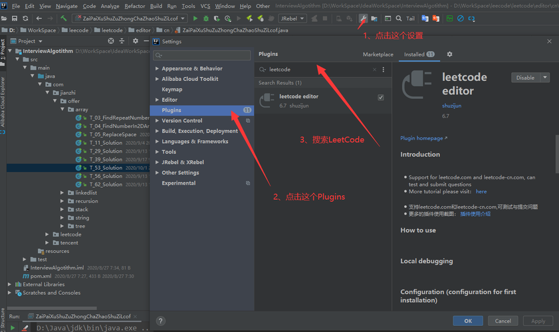Clear the leetcode plugin search text
559x332 pixels.
tap(374, 70)
